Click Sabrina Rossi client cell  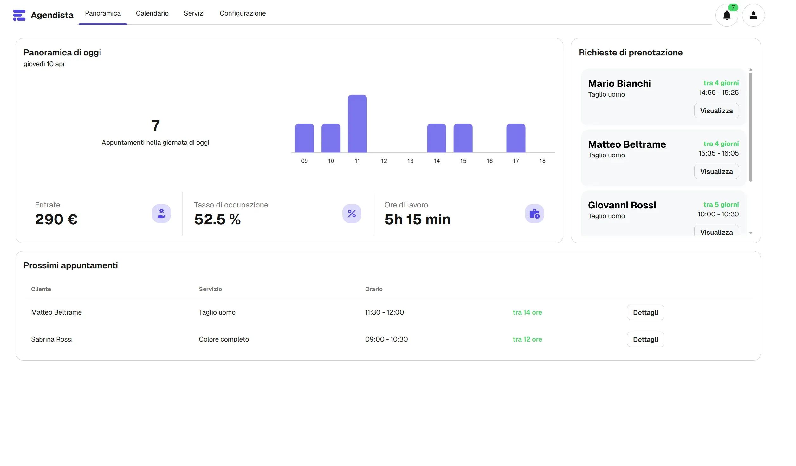[x=52, y=339]
